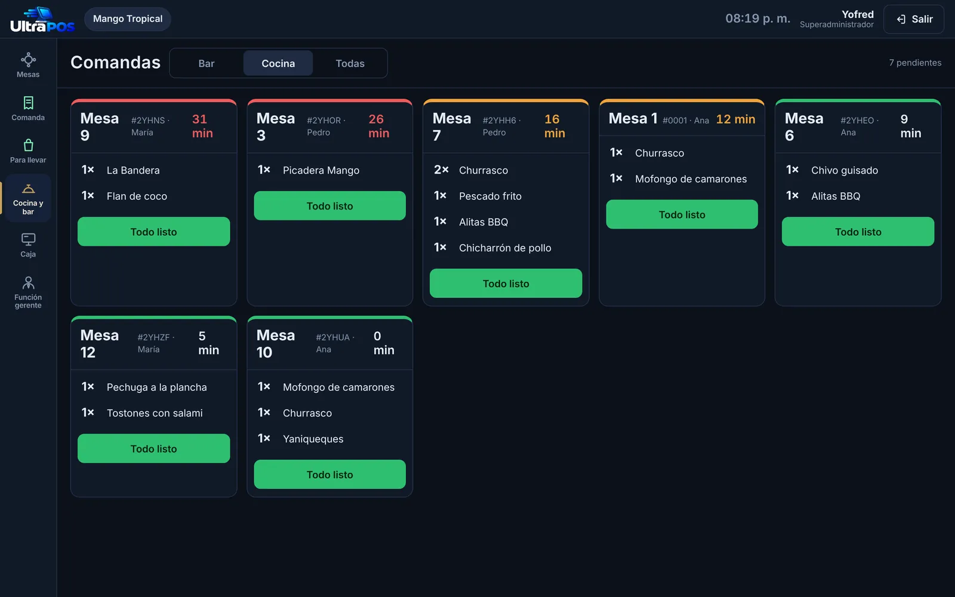Switch to the Cocina tab
955x597 pixels.
point(278,63)
